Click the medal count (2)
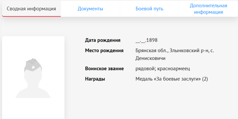This screenshot has height=119, width=238. 205,79
